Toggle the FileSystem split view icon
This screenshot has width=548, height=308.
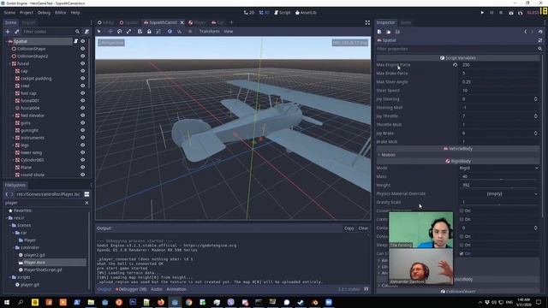pos(86,194)
